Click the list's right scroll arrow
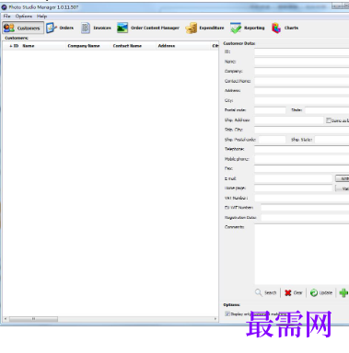Viewport: 349px width, 353px height. 215,319
